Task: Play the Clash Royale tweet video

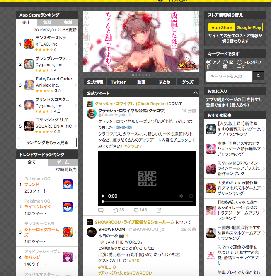Action: click(103, 196)
